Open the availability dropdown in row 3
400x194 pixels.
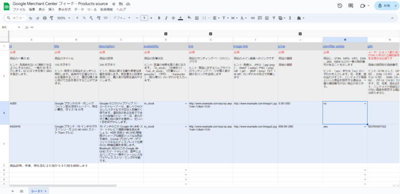pos(186,104)
